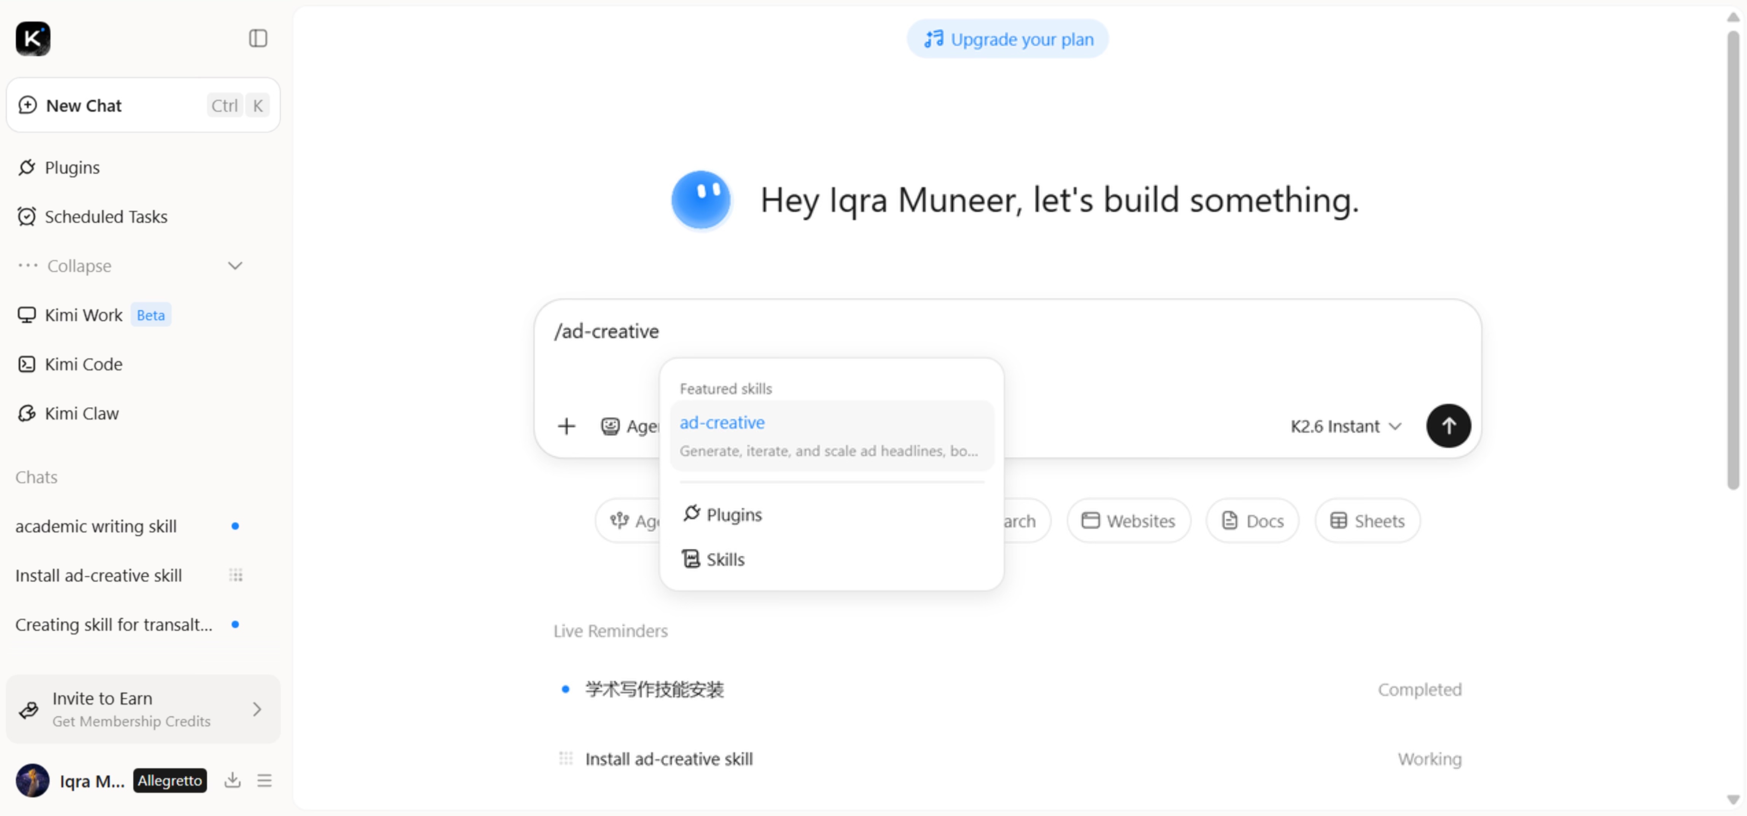Screen dimensions: 1747x816
Task: Click the partially hidden Search chip
Action: click(x=1027, y=520)
